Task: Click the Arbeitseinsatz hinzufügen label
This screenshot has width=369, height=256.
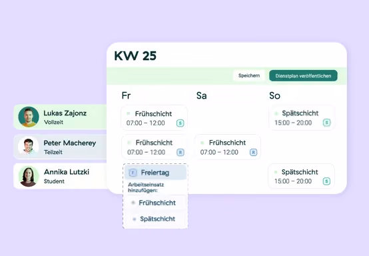Action: coord(146,187)
